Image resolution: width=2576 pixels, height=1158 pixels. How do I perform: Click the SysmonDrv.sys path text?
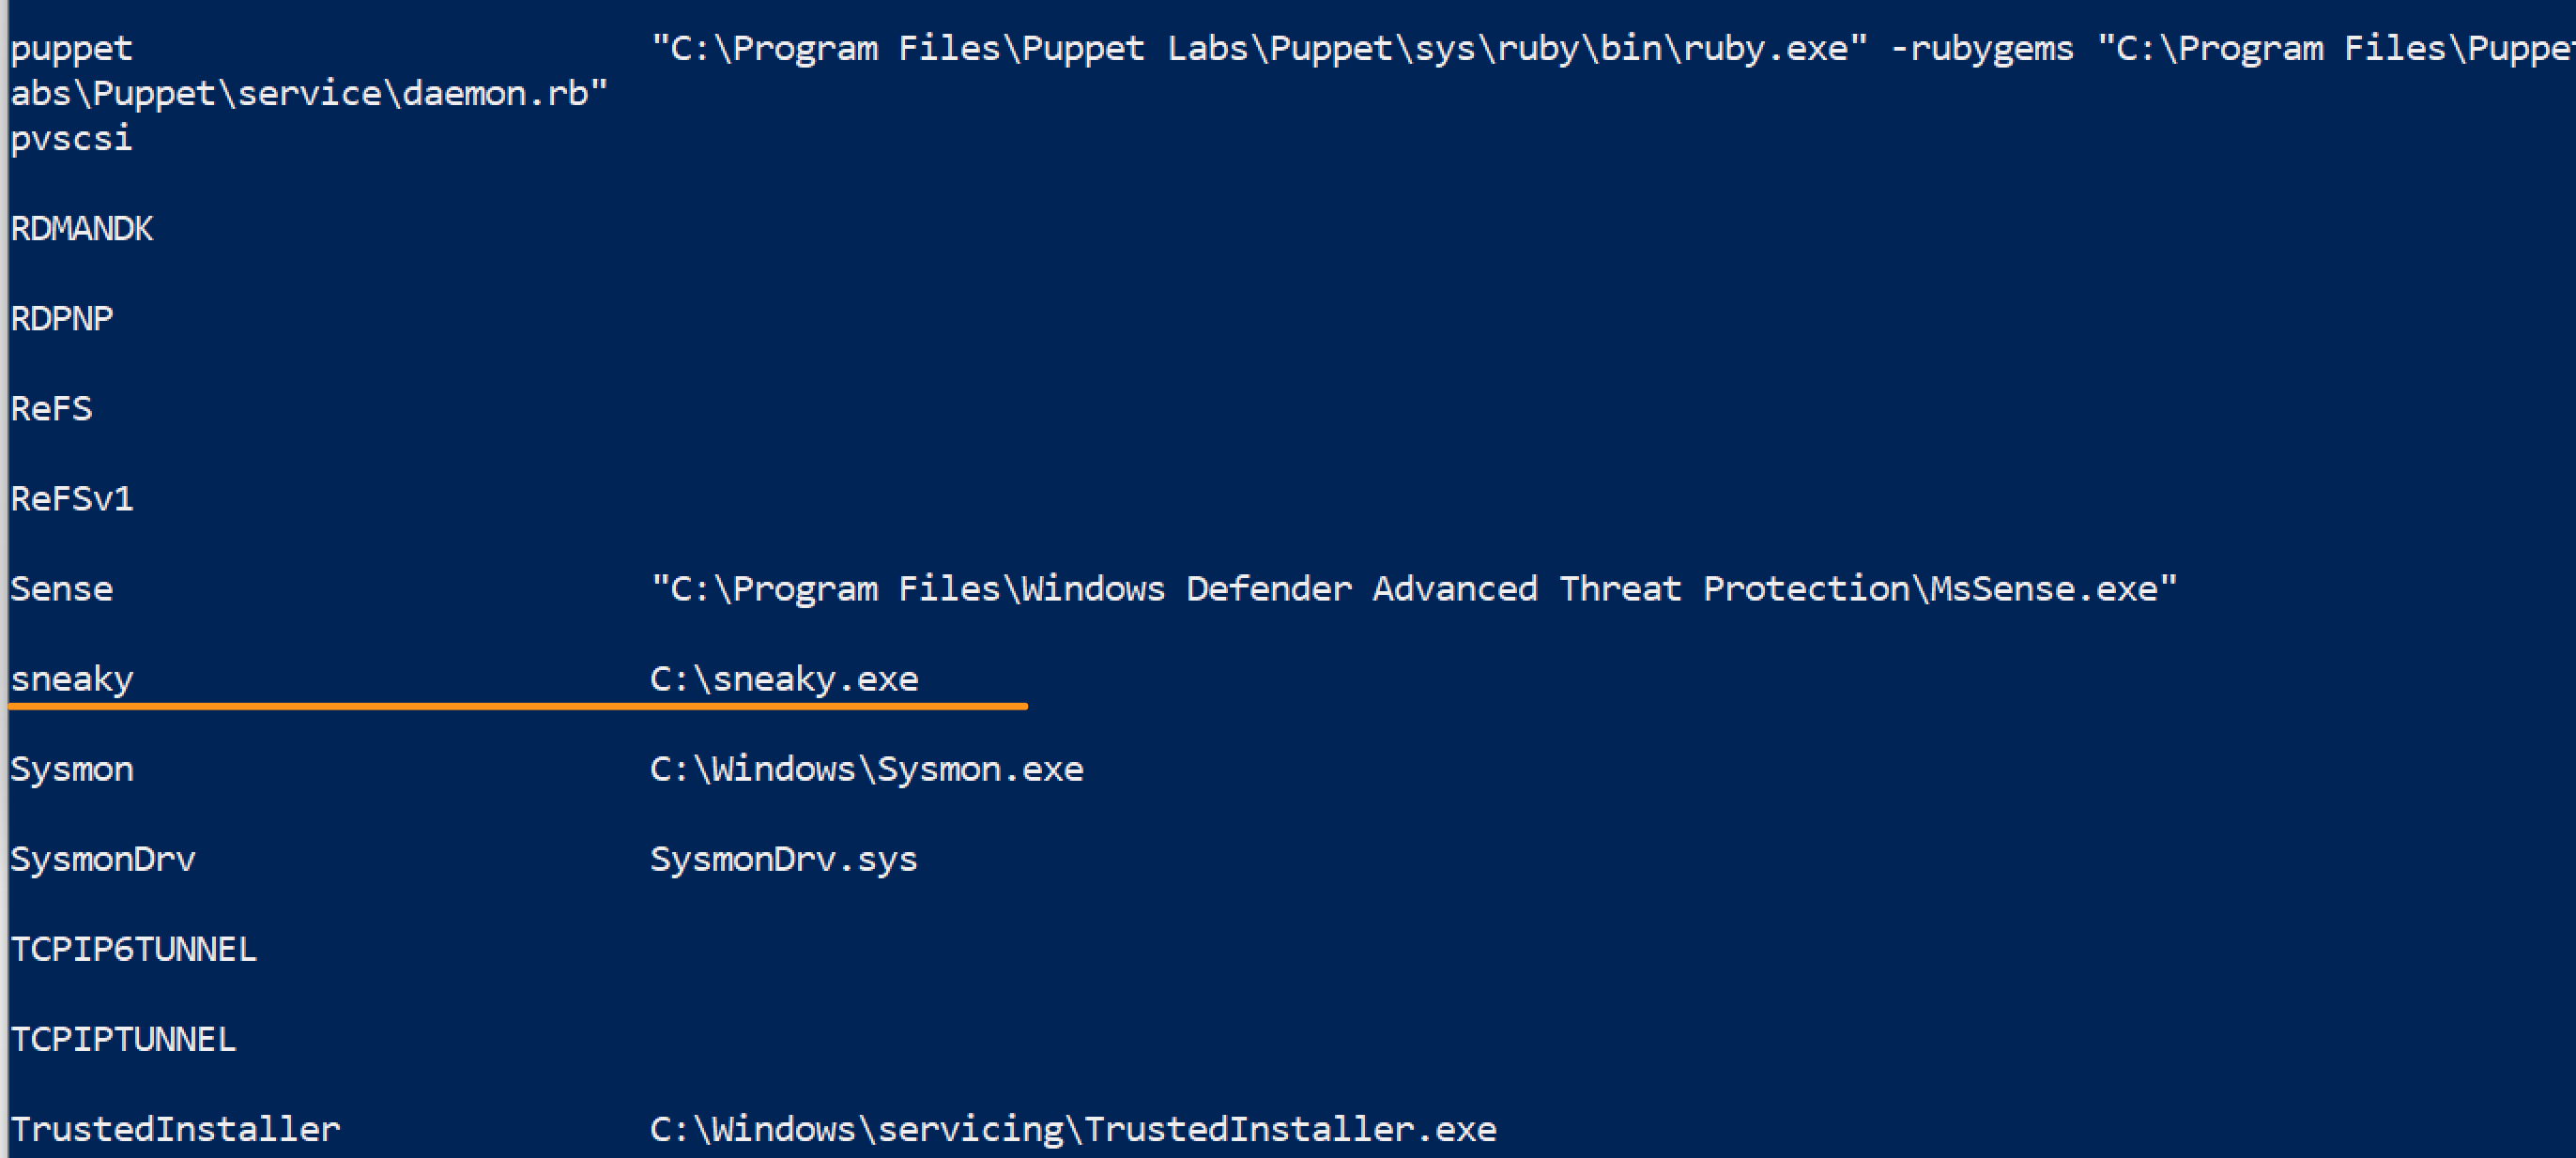pos(784,859)
